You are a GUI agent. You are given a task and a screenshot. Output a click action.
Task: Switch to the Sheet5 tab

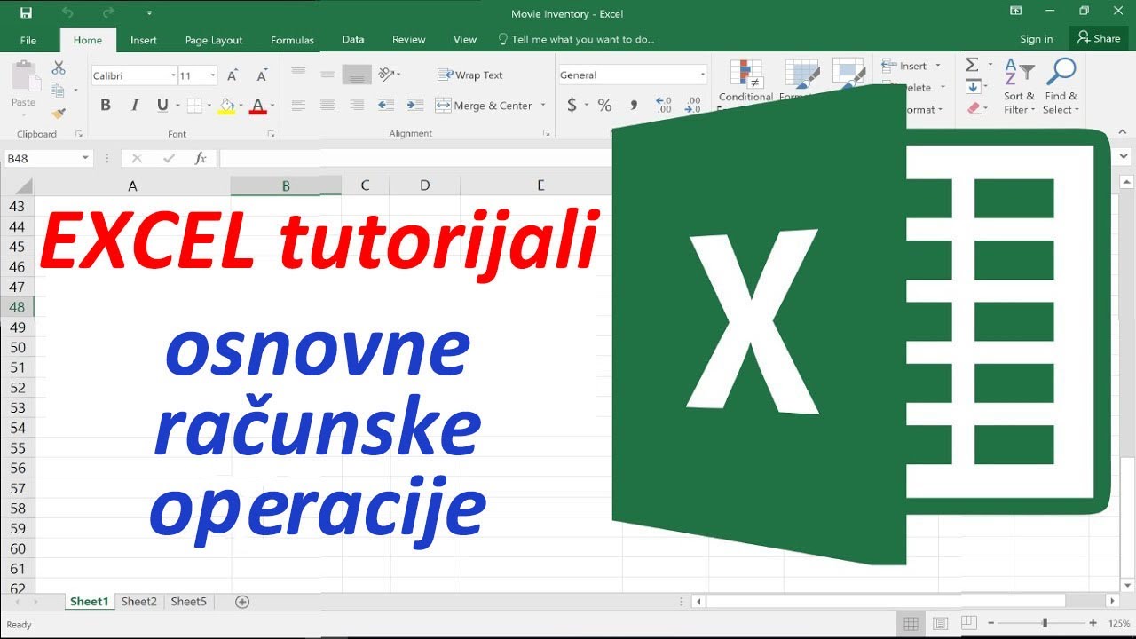coord(188,602)
